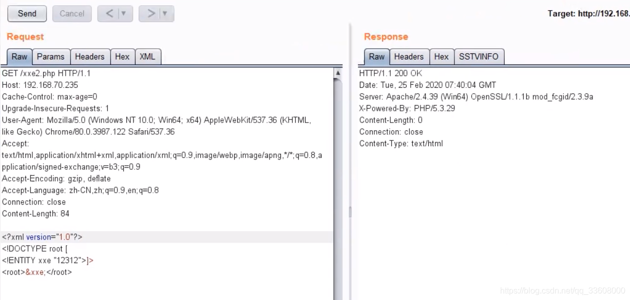Click the 'Accept-Language: zh-CN' header line
The width and height of the screenshot is (630, 300).
point(80,190)
